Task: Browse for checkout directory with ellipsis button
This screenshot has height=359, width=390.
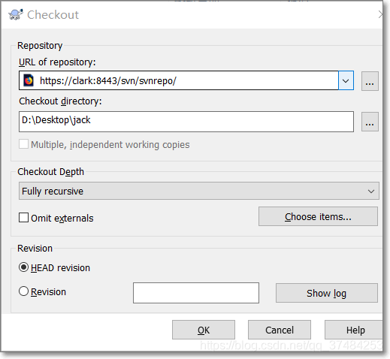Action: click(370, 122)
